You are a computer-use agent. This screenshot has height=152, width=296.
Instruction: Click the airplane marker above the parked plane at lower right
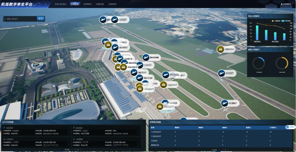point(225,103)
